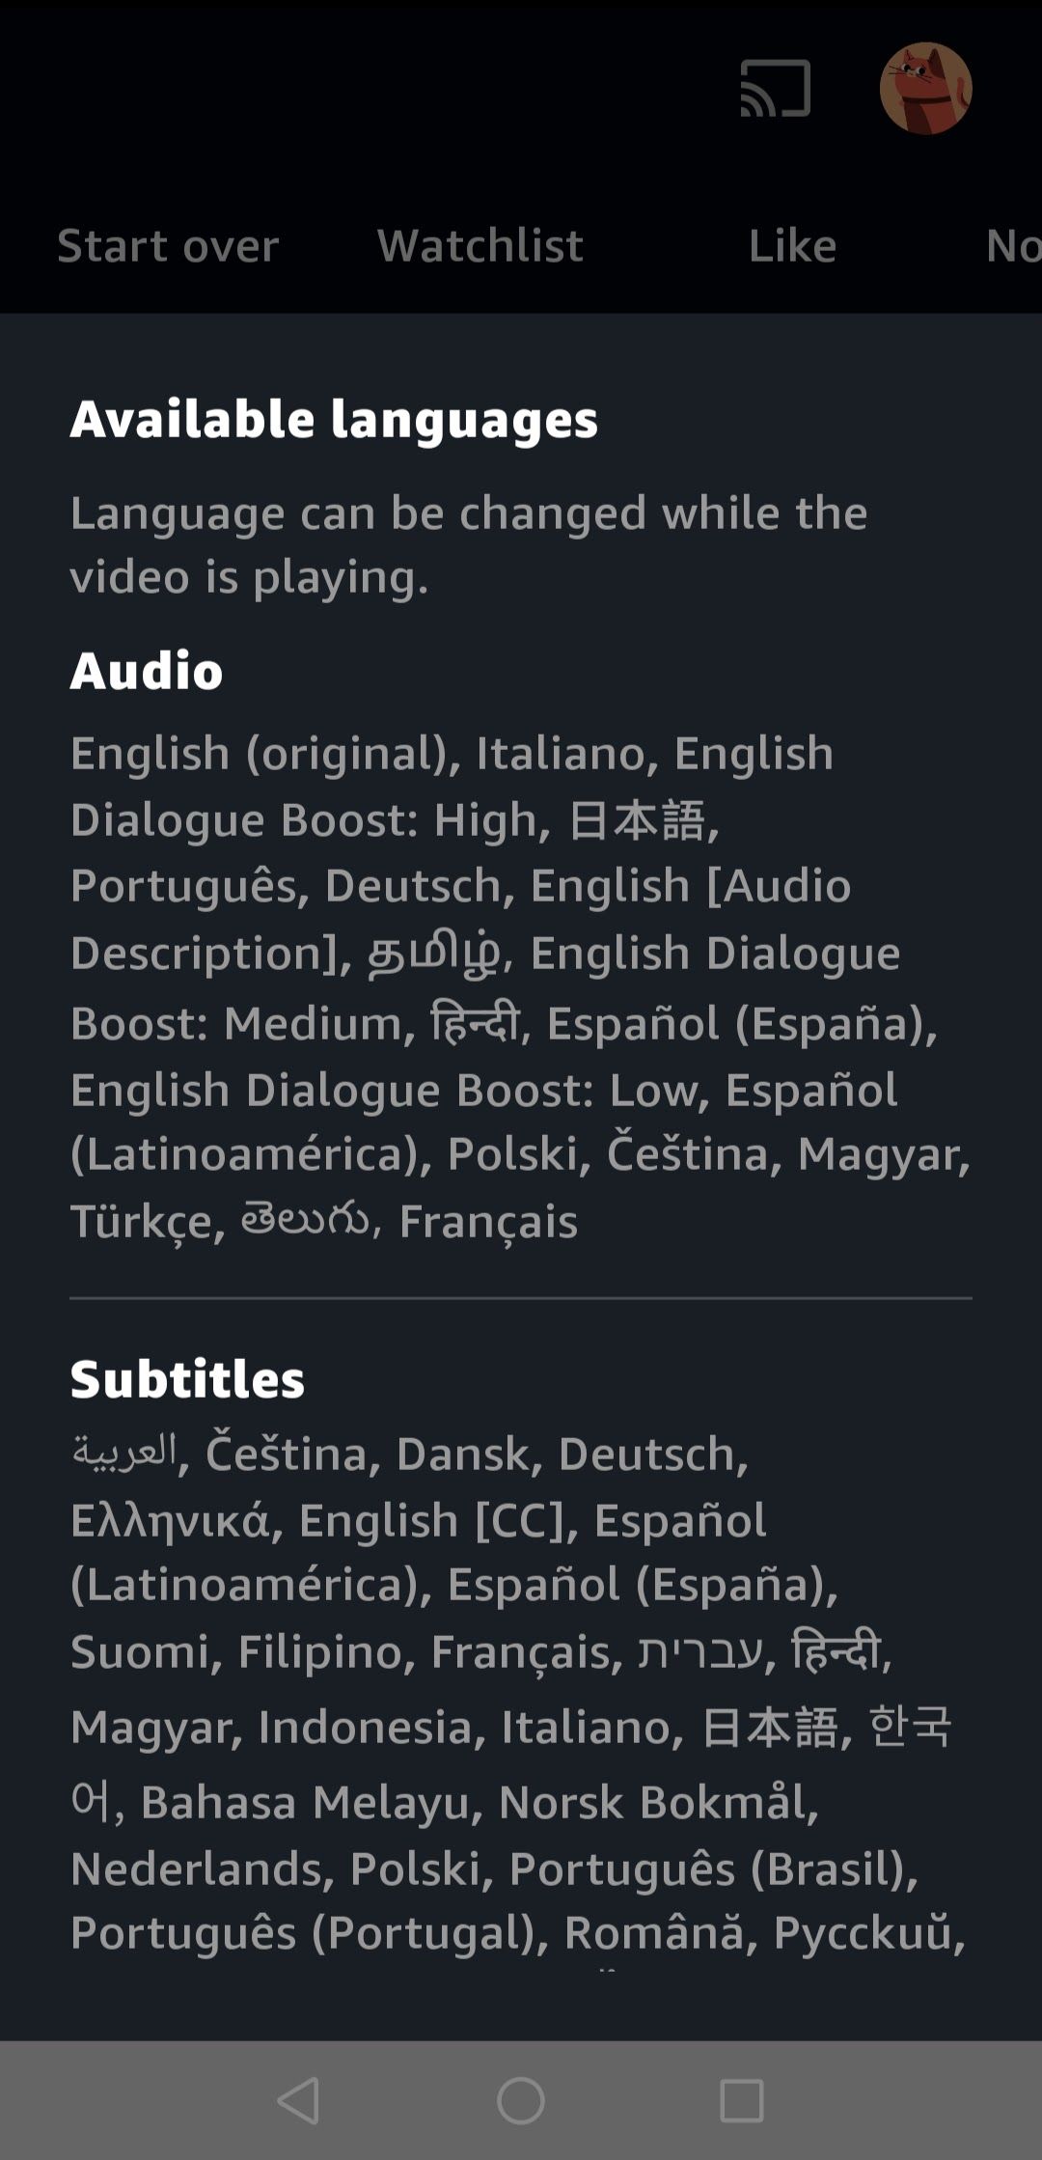
Task: Tap the Cast screen icon
Action: [775, 89]
